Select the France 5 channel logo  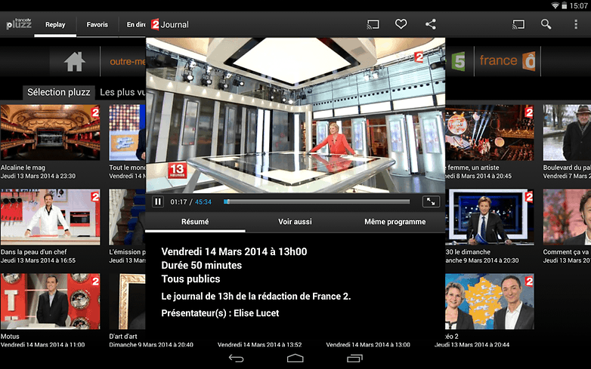(458, 61)
